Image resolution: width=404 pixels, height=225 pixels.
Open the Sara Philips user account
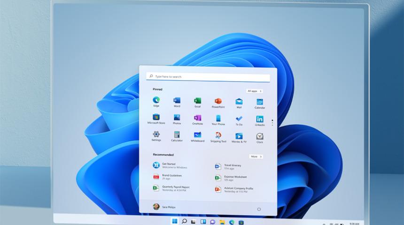164,207
